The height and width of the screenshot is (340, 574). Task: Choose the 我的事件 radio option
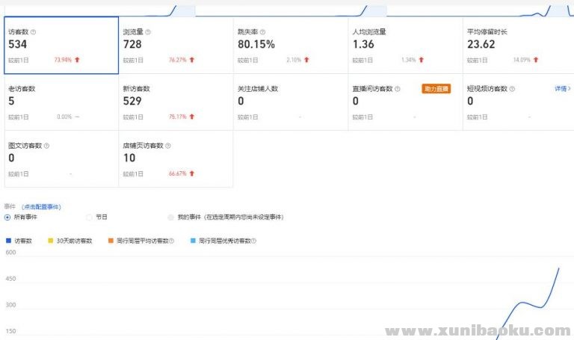click(171, 217)
